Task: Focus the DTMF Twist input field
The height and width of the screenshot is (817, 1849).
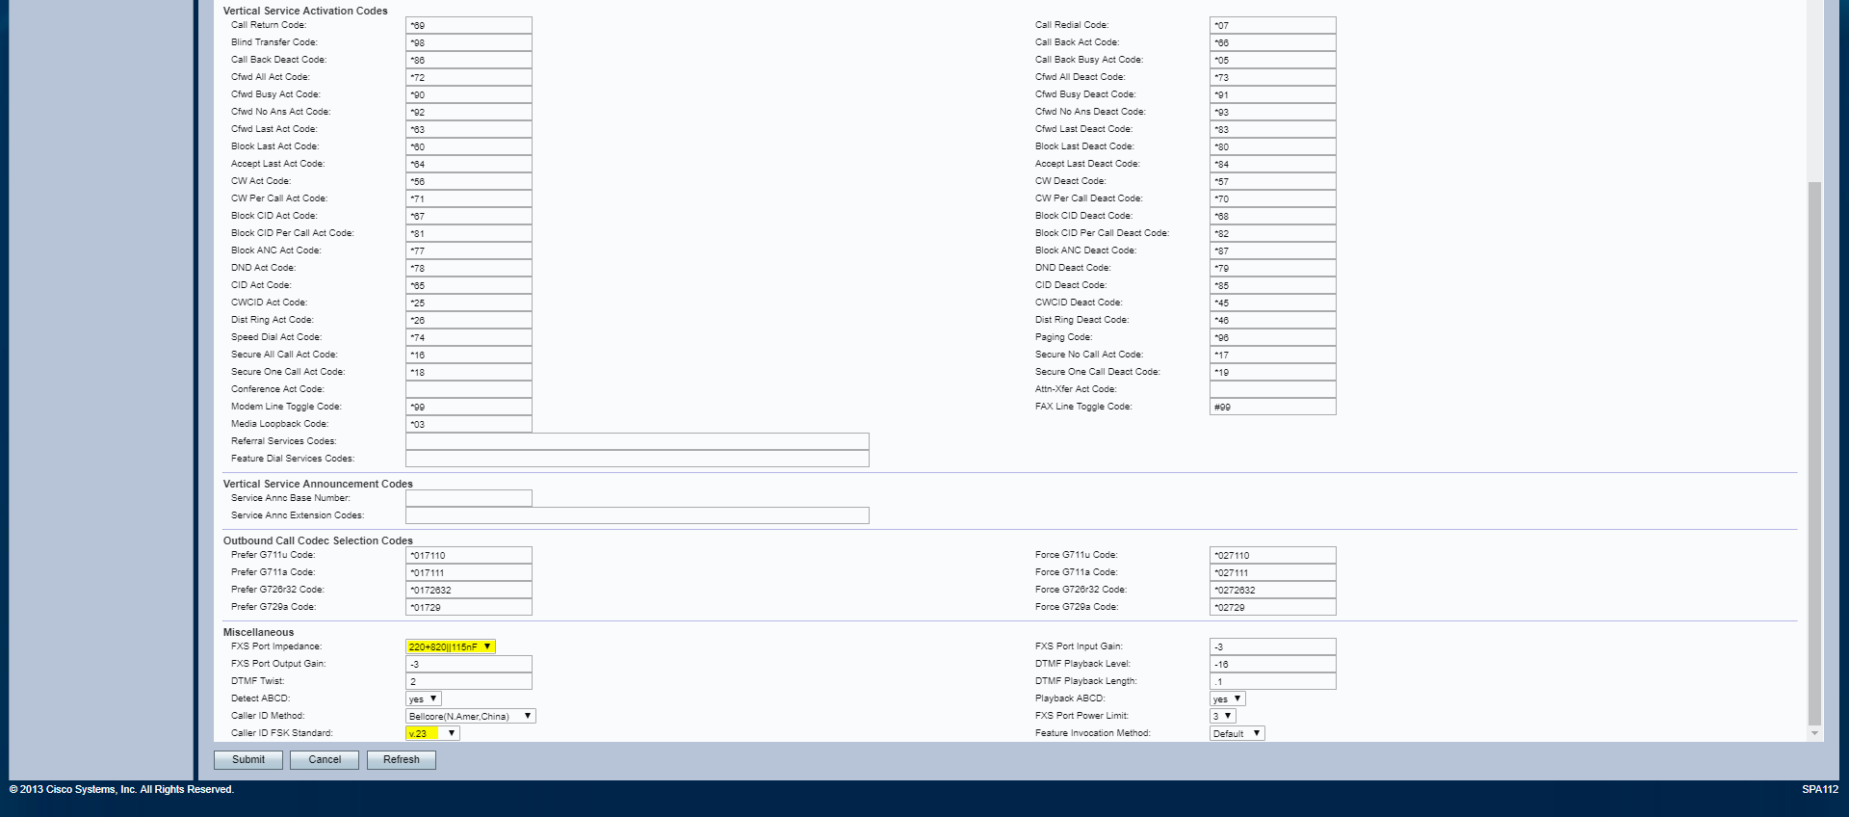Action: pos(468,681)
